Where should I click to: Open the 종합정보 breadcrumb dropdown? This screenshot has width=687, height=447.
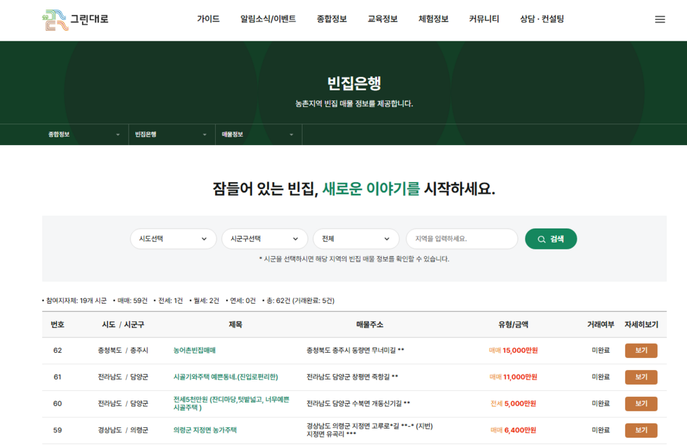(84, 135)
